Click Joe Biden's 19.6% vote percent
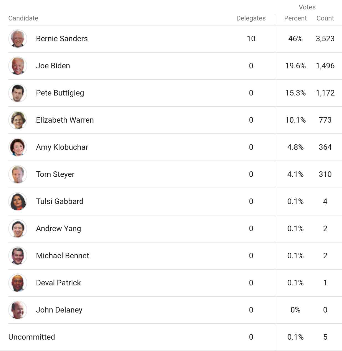 pyautogui.click(x=295, y=66)
